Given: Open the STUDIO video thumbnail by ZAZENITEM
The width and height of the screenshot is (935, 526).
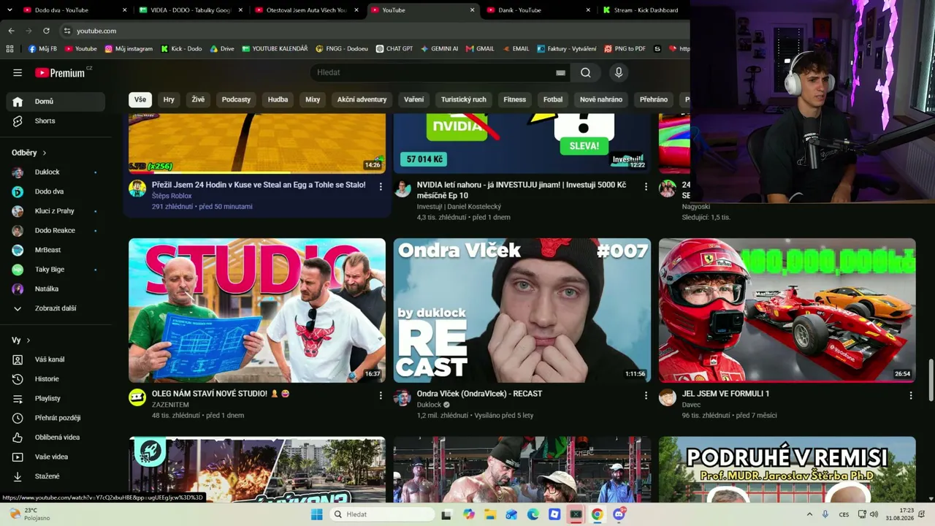Looking at the screenshot, I should [x=257, y=310].
